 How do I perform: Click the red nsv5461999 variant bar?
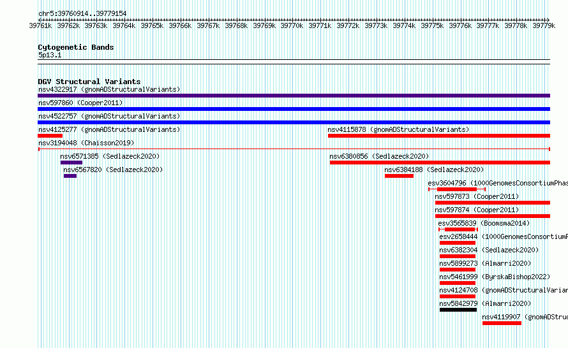pos(457,283)
